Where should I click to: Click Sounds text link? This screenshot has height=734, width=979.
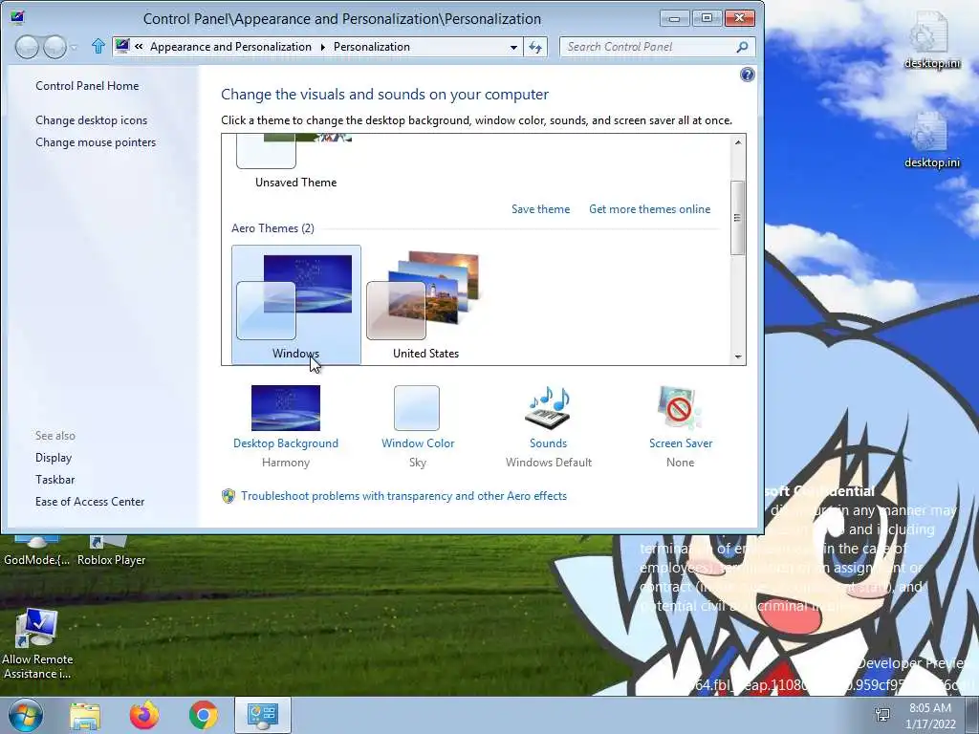(548, 443)
